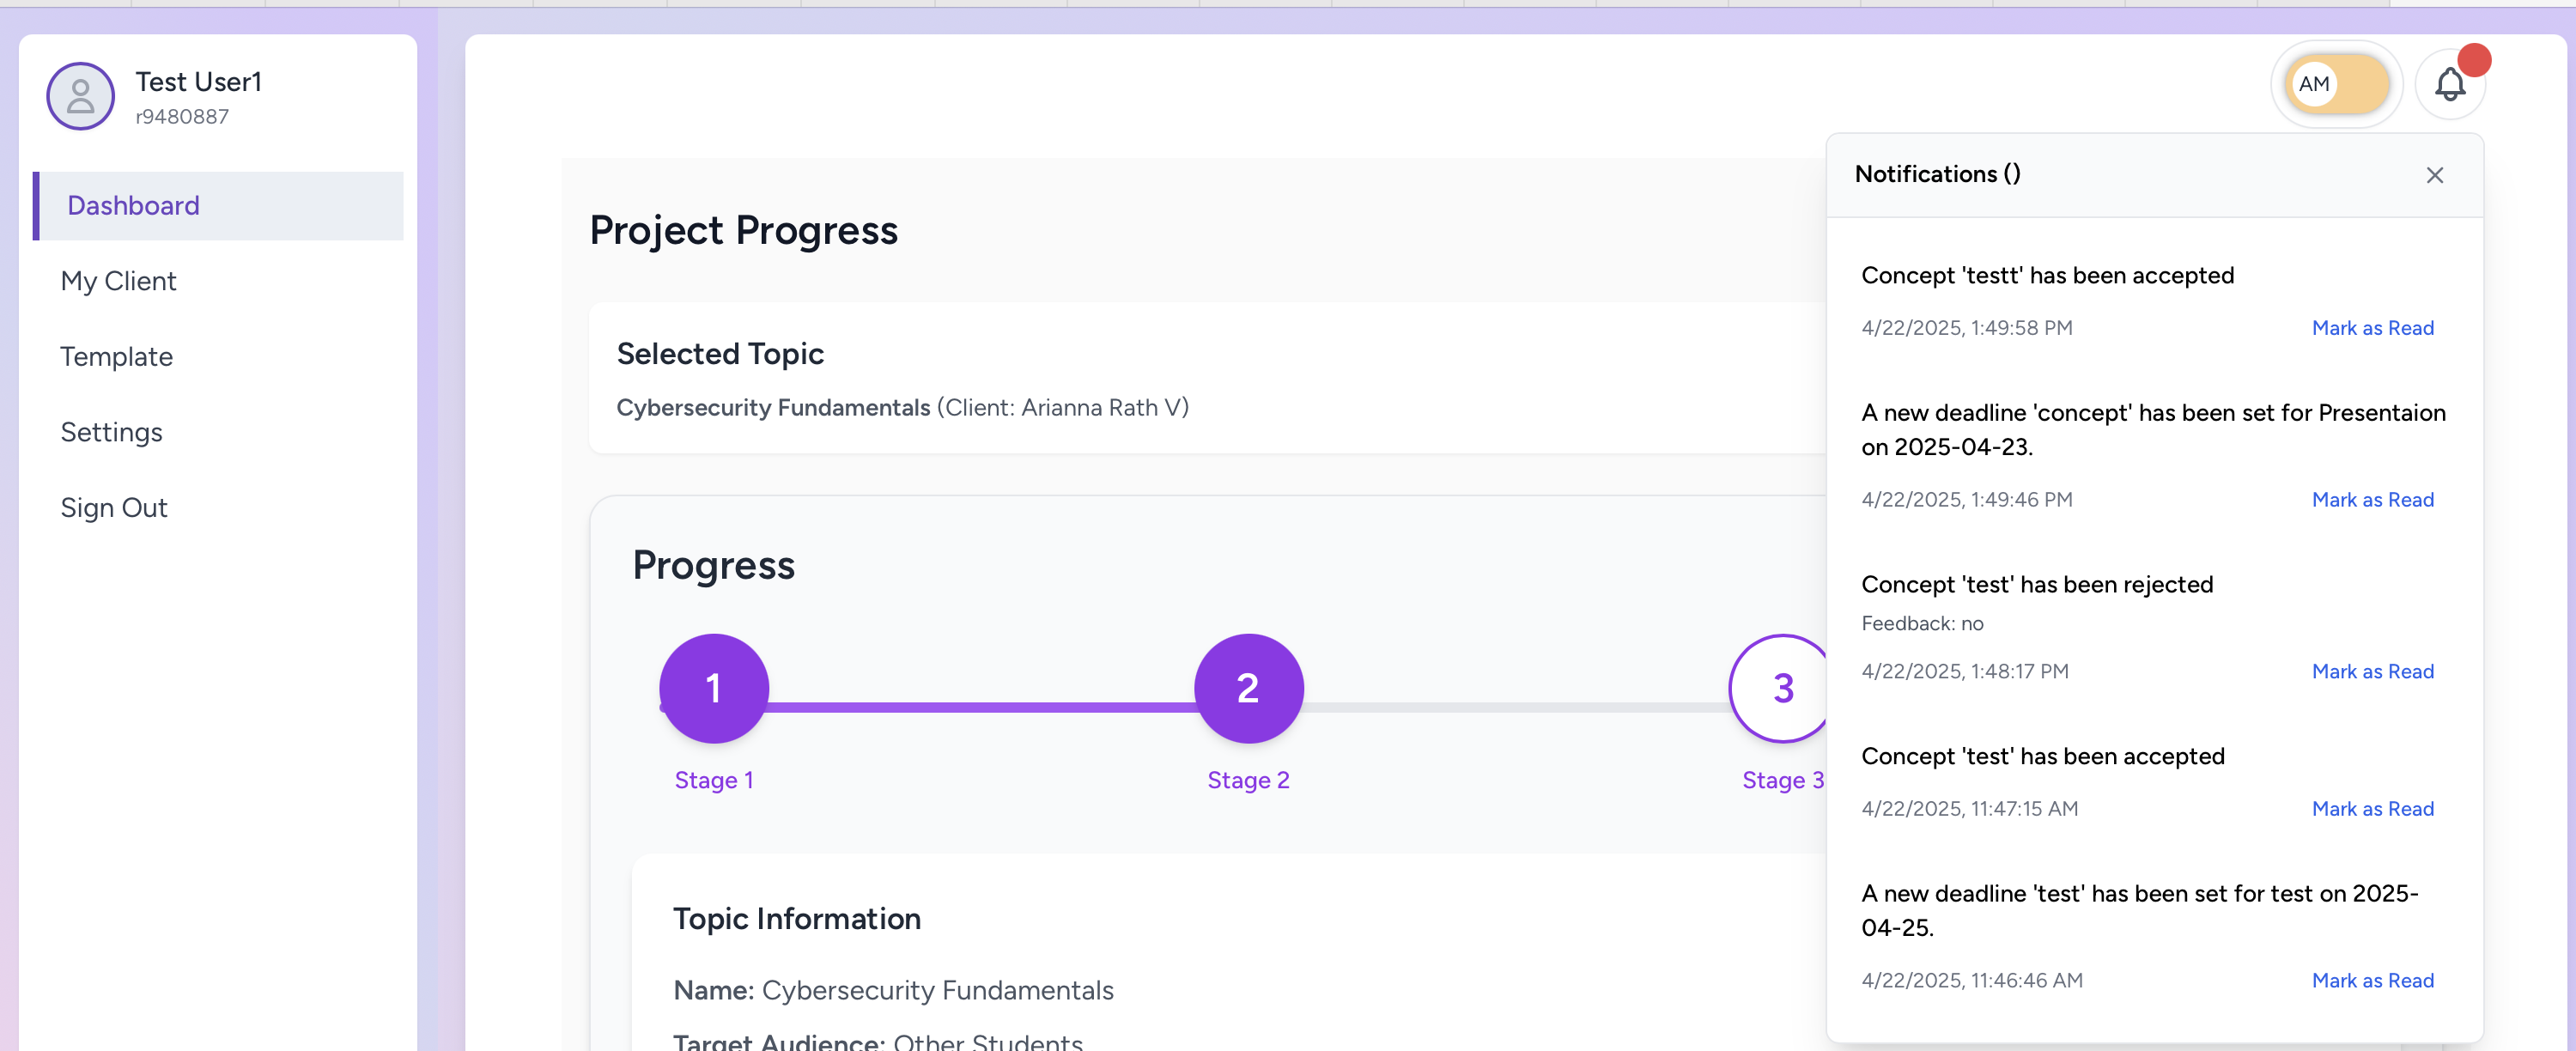Open the notifications bell icon
Viewport: 2576px width, 1051px height.
[2451, 84]
